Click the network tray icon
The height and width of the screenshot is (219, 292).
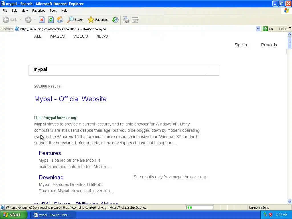(265, 215)
